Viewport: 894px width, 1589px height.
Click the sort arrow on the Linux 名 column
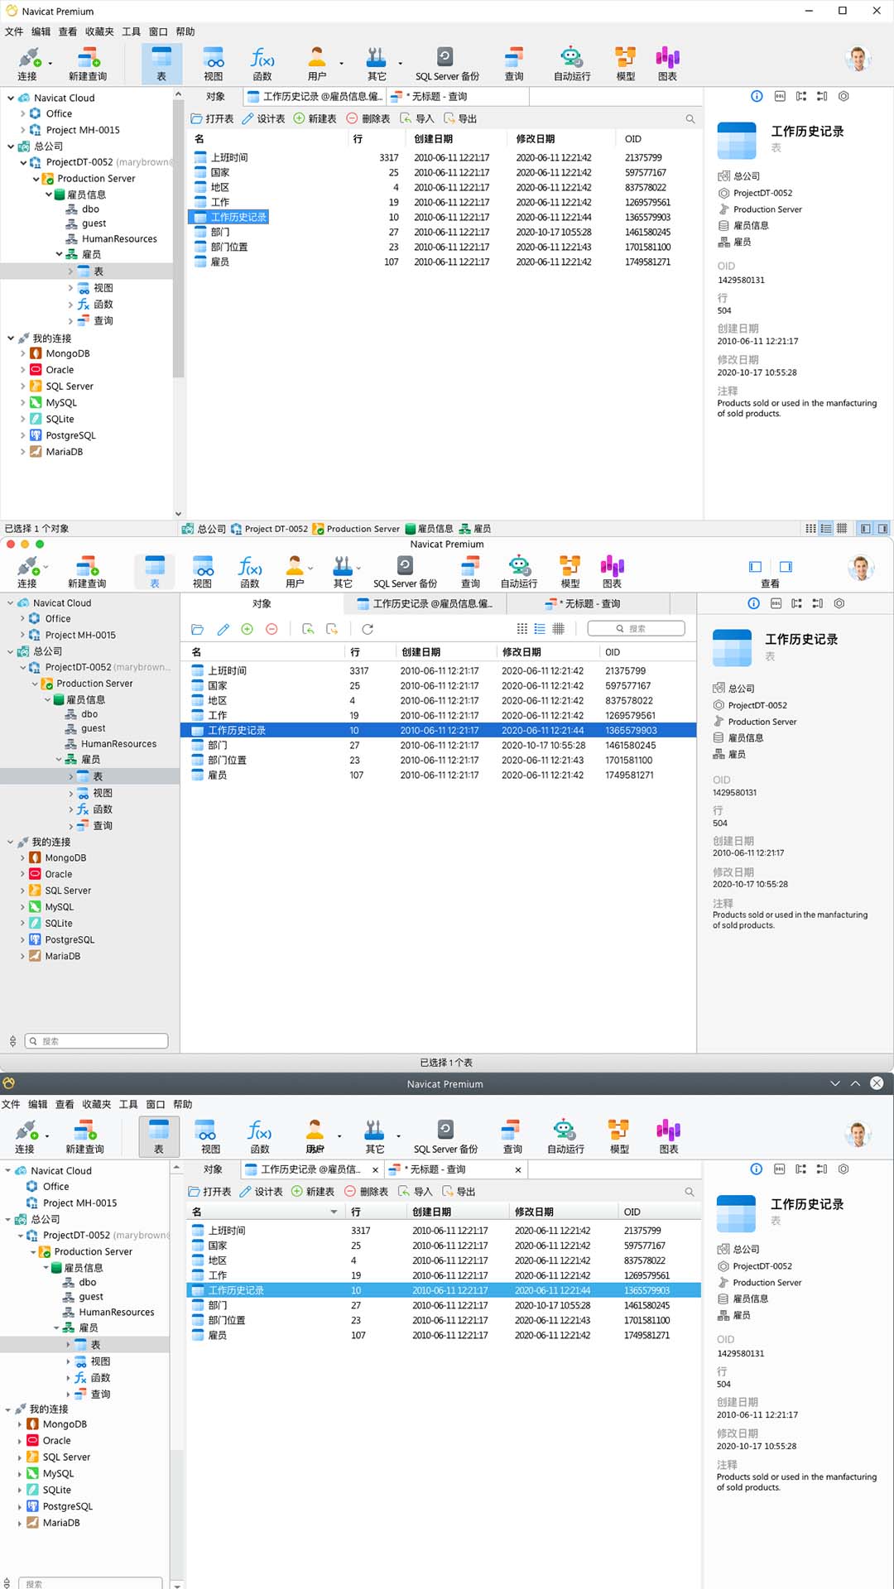334,1212
